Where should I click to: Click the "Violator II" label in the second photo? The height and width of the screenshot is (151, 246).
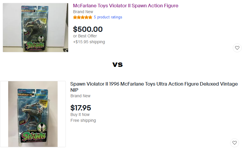pos(25,94)
